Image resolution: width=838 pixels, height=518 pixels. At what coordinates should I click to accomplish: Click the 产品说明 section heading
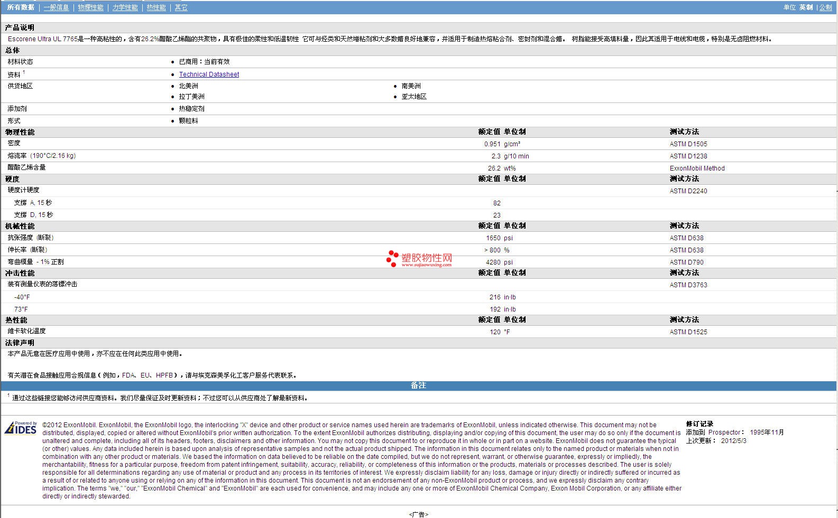pyautogui.click(x=20, y=27)
